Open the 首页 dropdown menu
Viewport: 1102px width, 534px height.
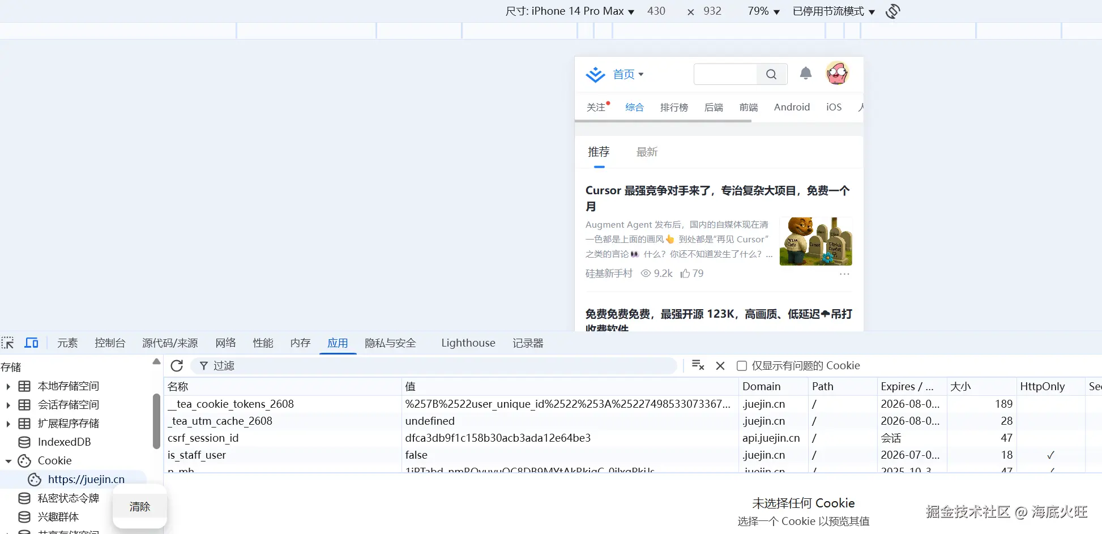628,74
